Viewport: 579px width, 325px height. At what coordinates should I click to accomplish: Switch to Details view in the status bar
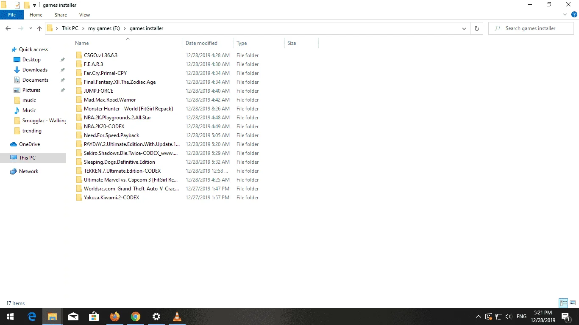click(563, 303)
